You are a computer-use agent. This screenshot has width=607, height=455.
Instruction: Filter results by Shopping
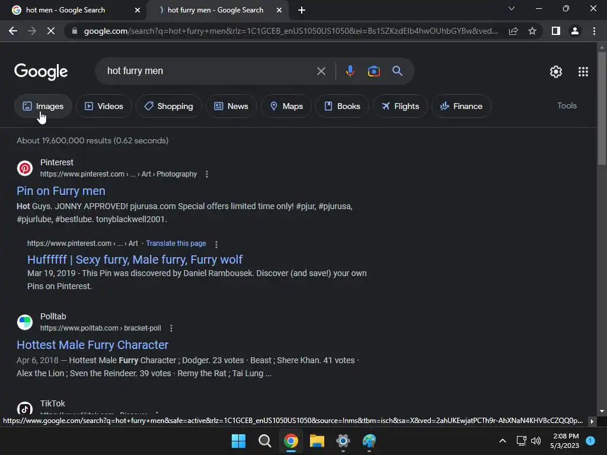coord(169,106)
